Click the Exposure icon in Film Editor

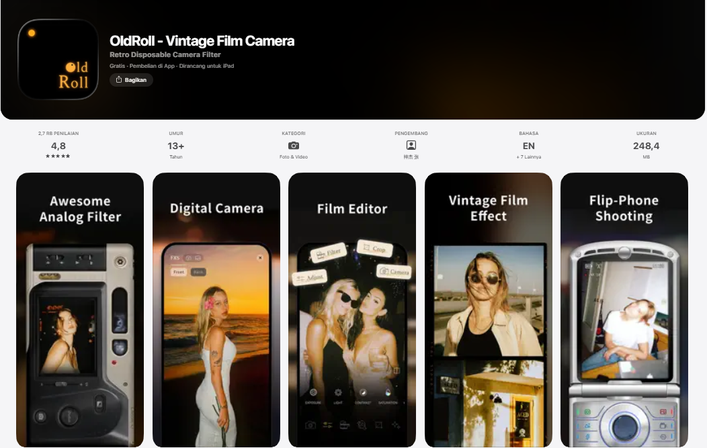pyautogui.click(x=313, y=392)
